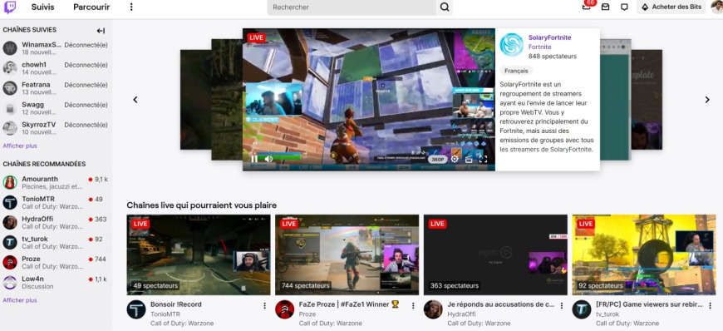Open Bonsoir !Record stream title link

(x=175, y=304)
